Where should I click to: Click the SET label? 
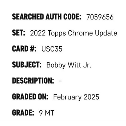pyautogui.click(x=19, y=33)
